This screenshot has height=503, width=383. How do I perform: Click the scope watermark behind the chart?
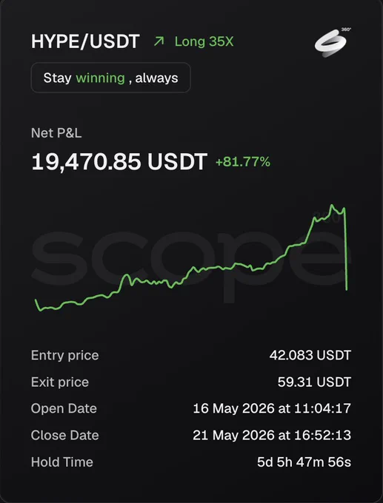(x=191, y=260)
